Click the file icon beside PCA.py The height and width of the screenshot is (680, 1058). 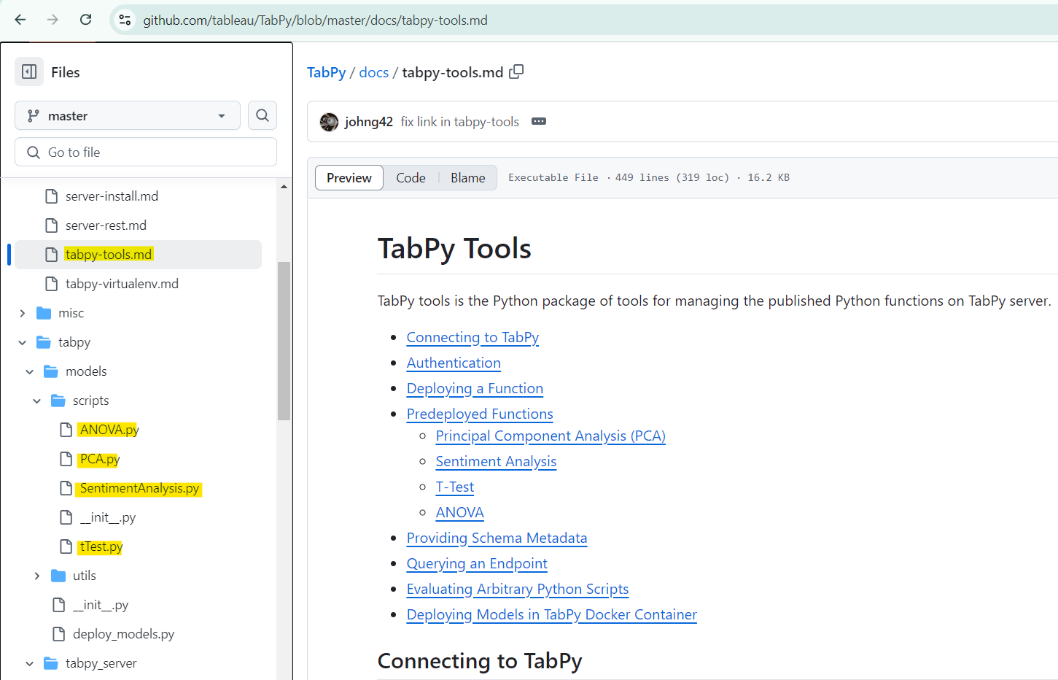coord(66,459)
